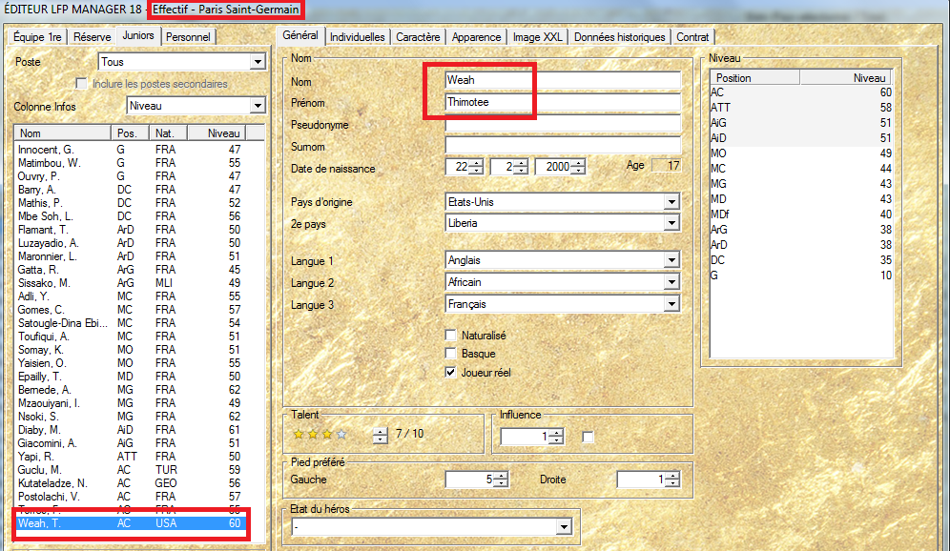950x551 pixels.
Task: Switch to the Individuelles tab
Action: [x=358, y=37]
